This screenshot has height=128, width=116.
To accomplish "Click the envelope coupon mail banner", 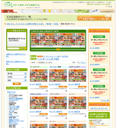I will tap(94, 18).
